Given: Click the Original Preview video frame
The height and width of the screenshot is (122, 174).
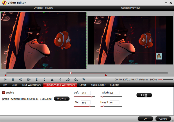Looking at the screenshot, I should (44, 40).
